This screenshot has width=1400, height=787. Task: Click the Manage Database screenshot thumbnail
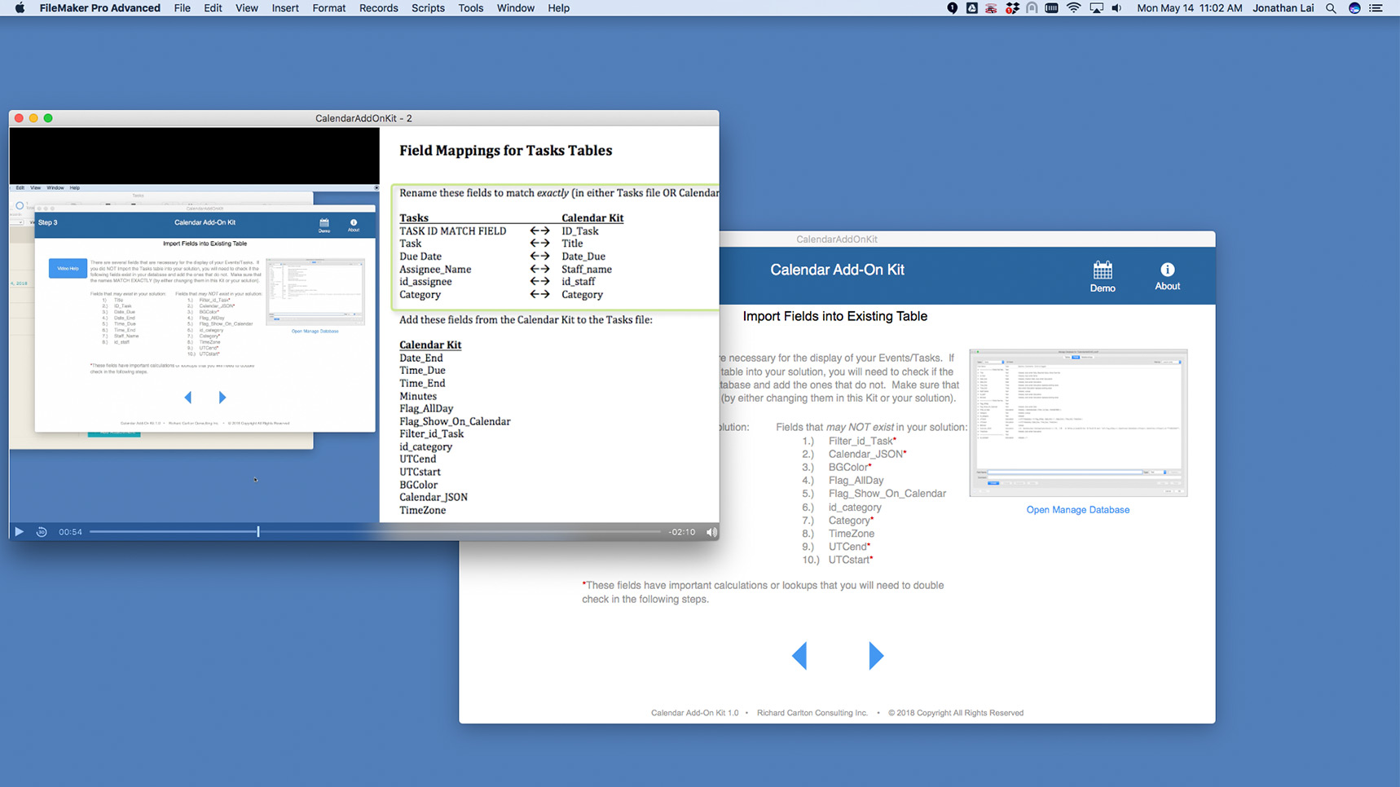coord(1078,423)
